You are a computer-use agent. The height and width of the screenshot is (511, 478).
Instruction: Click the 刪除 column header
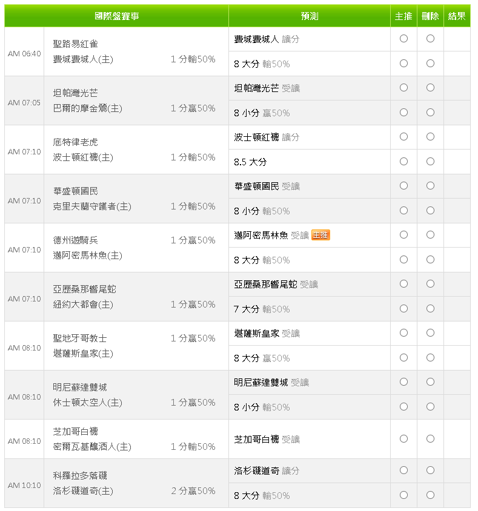tap(430, 16)
